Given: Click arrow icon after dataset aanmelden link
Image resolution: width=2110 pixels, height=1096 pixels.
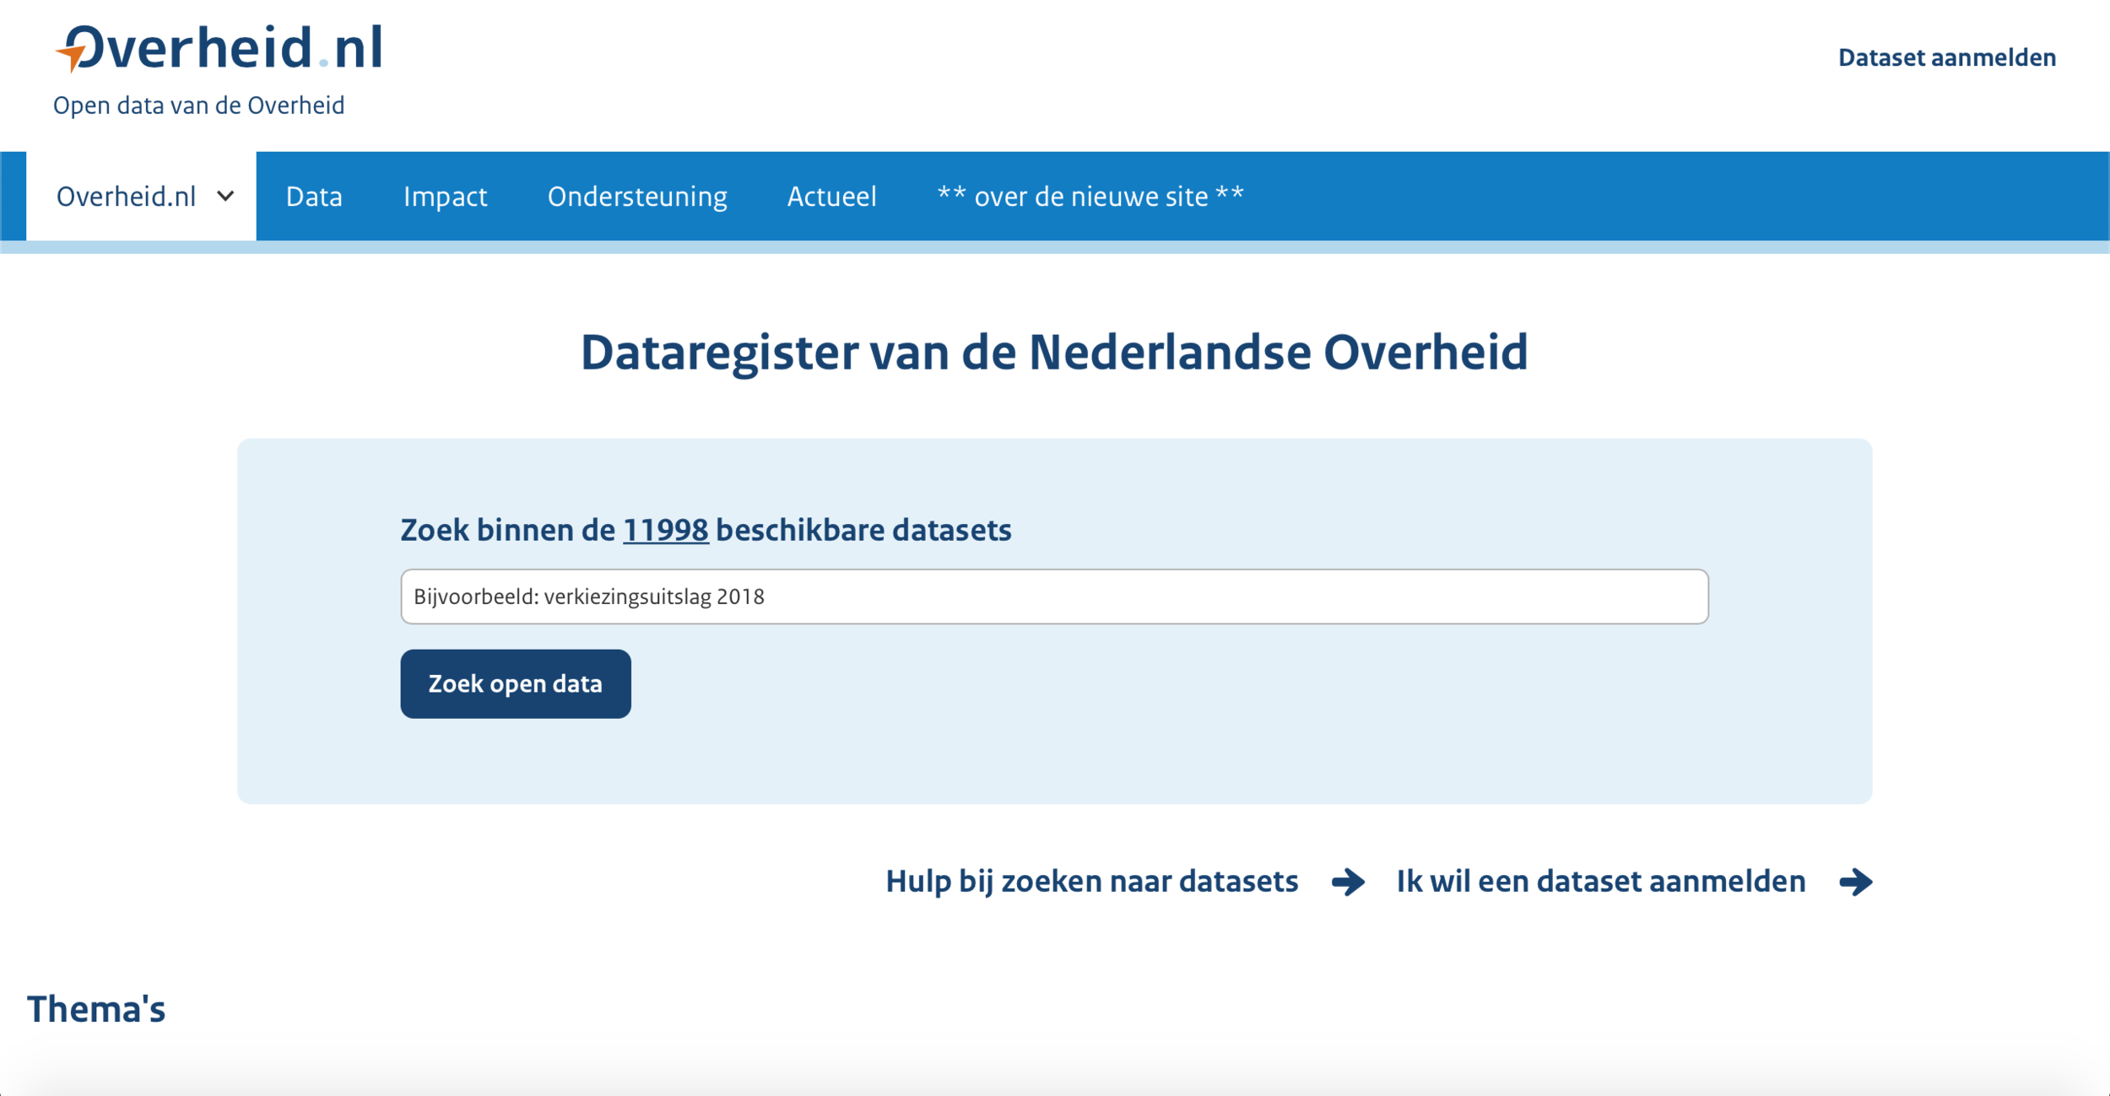Looking at the screenshot, I should click(1856, 883).
